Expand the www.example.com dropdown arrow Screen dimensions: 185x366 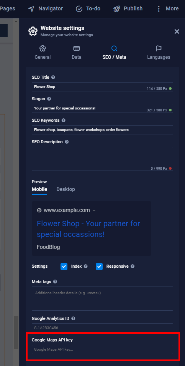[x=94, y=210]
